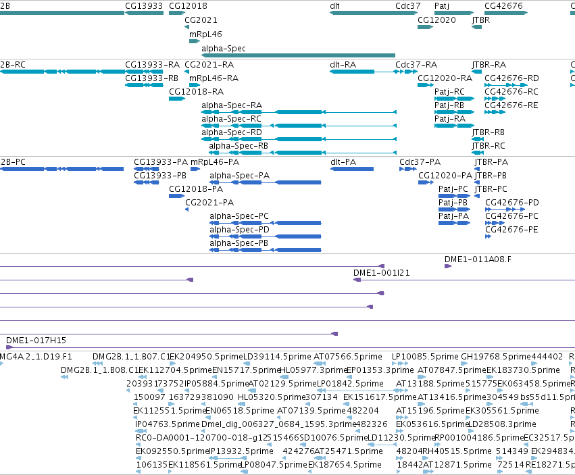The width and height of the screenshot is (575, 475).
Task: Select the CG42676 gene label
Action: click(x=503, y=6)
